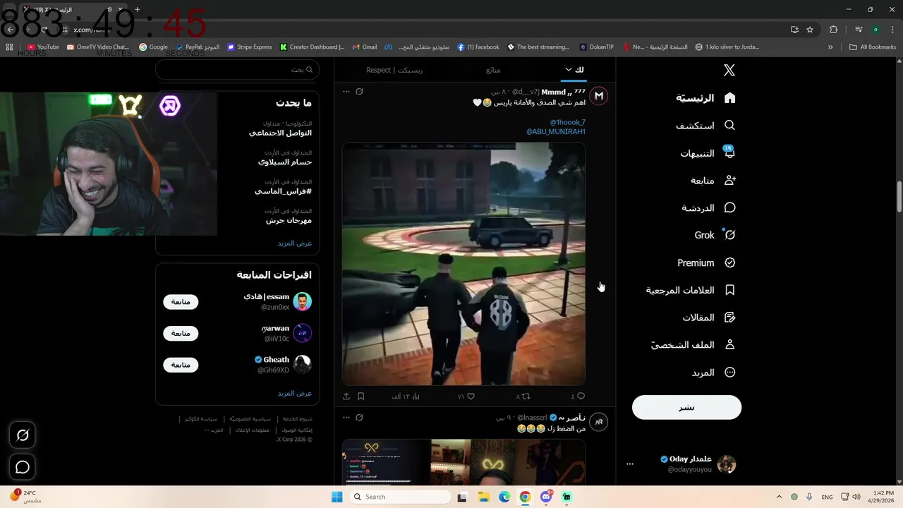
Task: Open the YouTube bookmark
Action: click(x=43, y=47)
